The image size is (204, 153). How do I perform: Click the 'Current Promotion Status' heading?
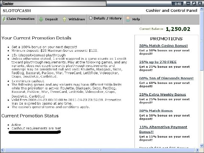click(30, 116)
